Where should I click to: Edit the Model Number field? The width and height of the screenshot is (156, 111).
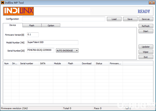click(x=53, y=42)
